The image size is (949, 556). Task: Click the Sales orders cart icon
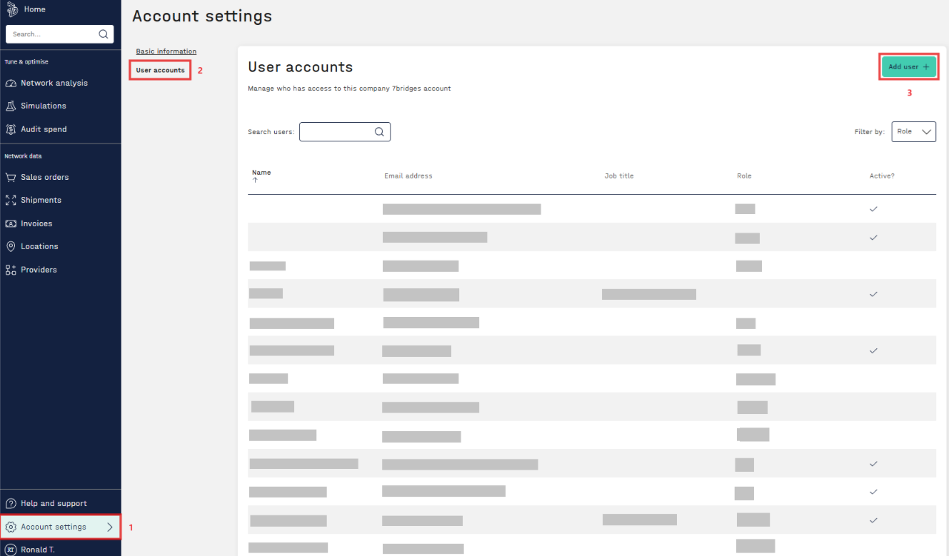tap(11, 177)
